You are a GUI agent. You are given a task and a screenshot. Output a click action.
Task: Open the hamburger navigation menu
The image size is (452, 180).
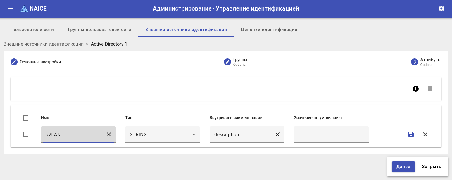[x=11, y=8]
